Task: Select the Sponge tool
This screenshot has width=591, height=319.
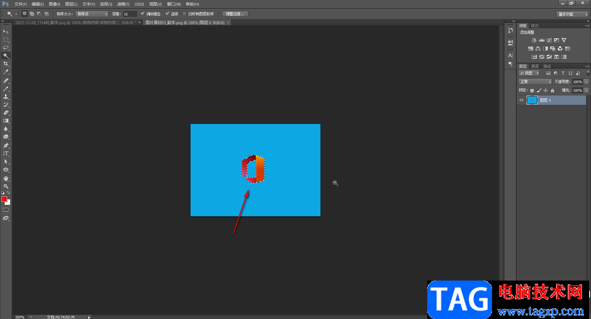Action: [x=6, y=137]
